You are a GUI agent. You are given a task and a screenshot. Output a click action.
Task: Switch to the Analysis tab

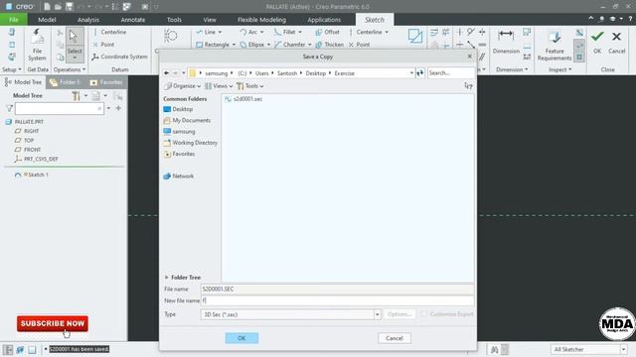click(88, 20)
